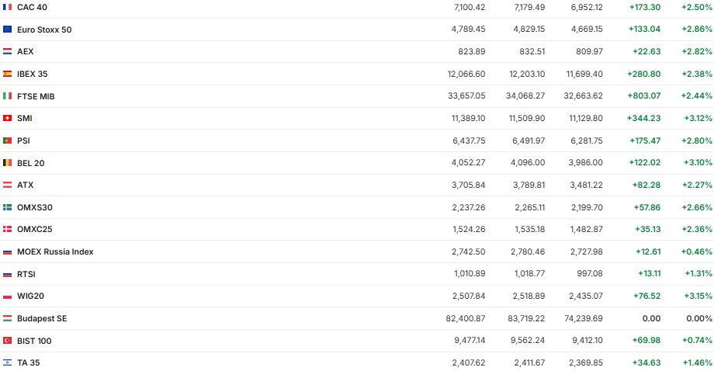Select the FTSE MIB index name
This screenshot has height=371, width=714.
36,96
